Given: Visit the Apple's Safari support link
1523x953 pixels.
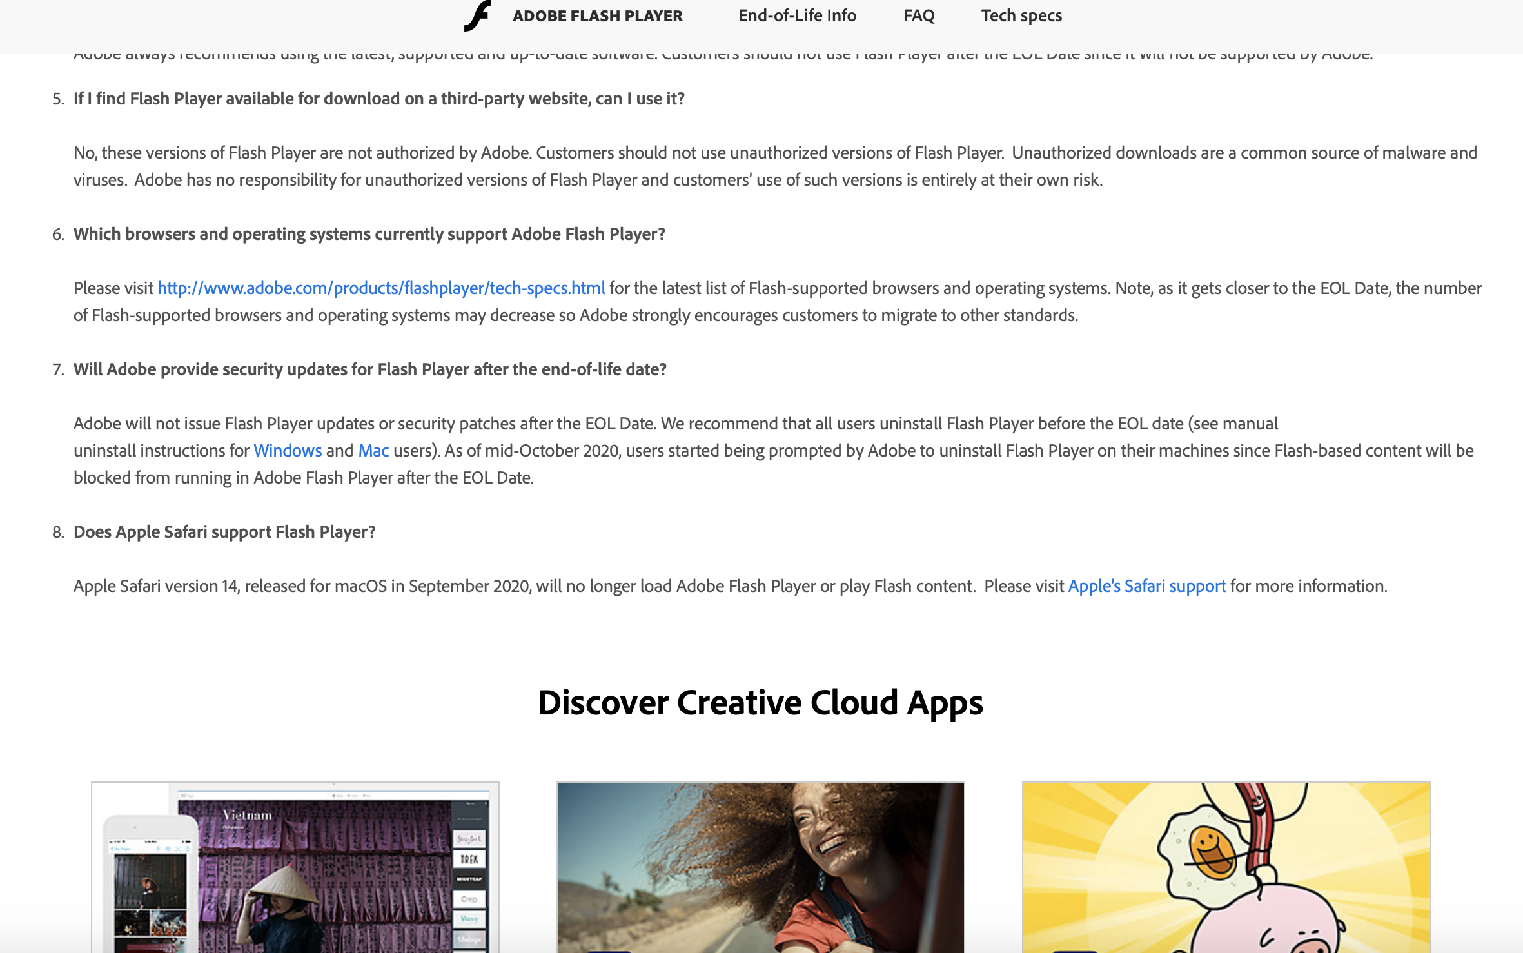Looking at the screenshot, I should coord(1146,586).
